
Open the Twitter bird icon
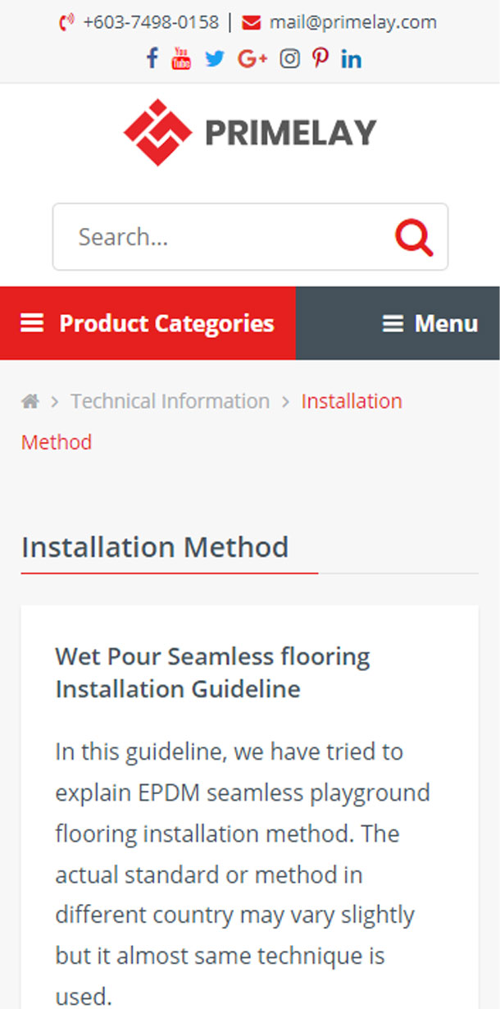coord(215,59)
